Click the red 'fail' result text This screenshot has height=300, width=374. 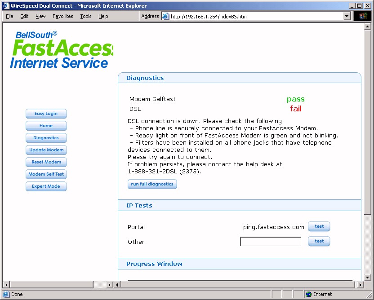click(x=296, y=109)
